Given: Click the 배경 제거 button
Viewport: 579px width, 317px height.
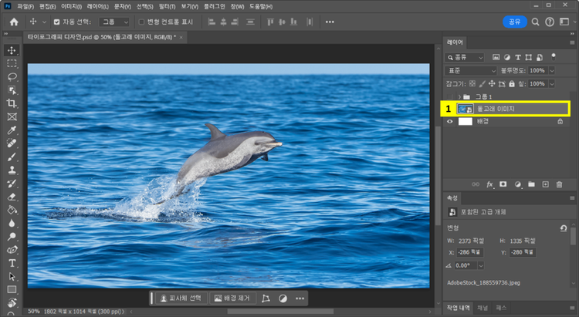Looking at the screenshot, I should tap(234, 298).
